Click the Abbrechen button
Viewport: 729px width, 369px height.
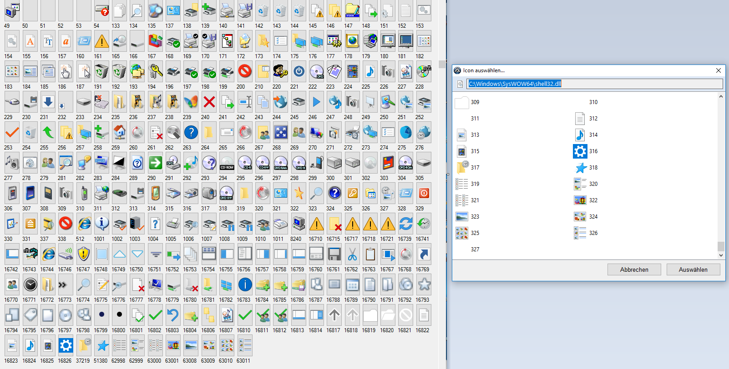(634, 269)
